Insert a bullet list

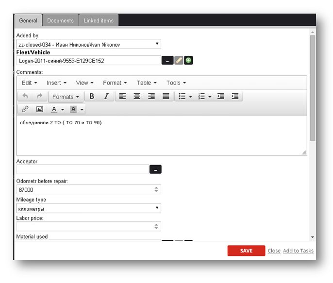tap(182, 97)
